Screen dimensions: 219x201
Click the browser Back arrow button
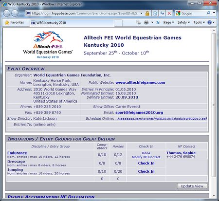pos(7,13)
